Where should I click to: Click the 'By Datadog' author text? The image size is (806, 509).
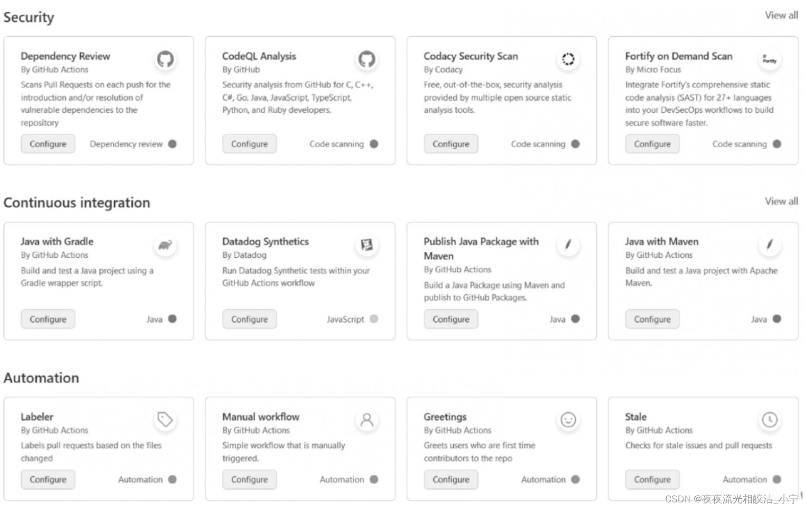point(244,255)
